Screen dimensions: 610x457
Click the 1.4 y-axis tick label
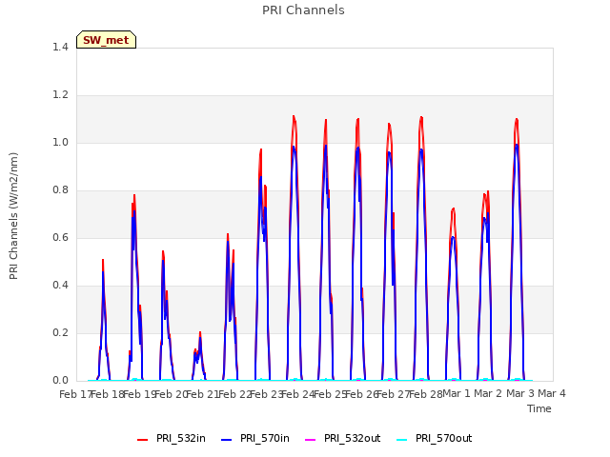[x=60, y=47]
